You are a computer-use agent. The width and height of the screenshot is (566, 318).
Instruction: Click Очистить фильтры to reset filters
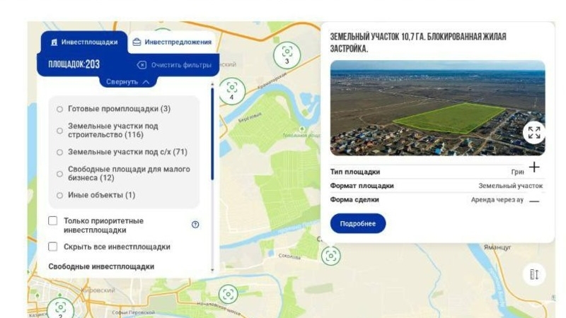tap(174, 65)
